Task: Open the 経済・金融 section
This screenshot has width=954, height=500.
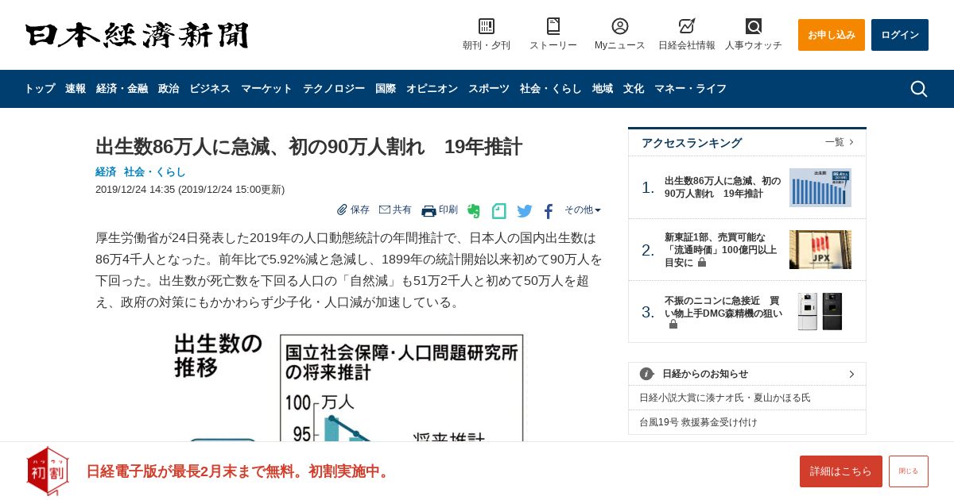Action: pyautogui.click(x=122, y=89)
